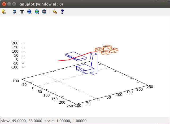Apply previous zoom with left-arrow magnifier
This screenshot has width=170, height=124.
click(29, 12)
